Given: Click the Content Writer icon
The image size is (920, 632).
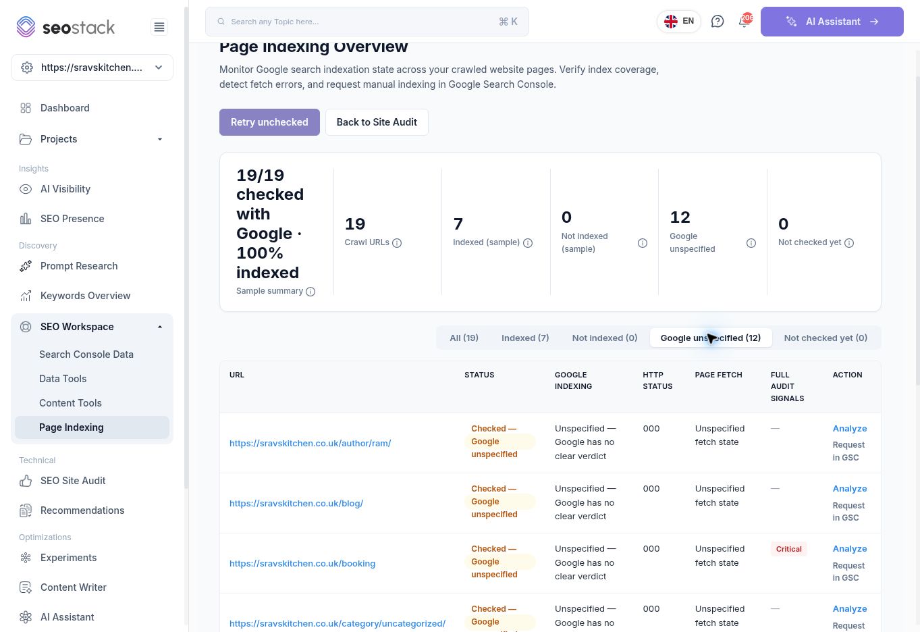Looking at the screenshot, I should (26, 587).
